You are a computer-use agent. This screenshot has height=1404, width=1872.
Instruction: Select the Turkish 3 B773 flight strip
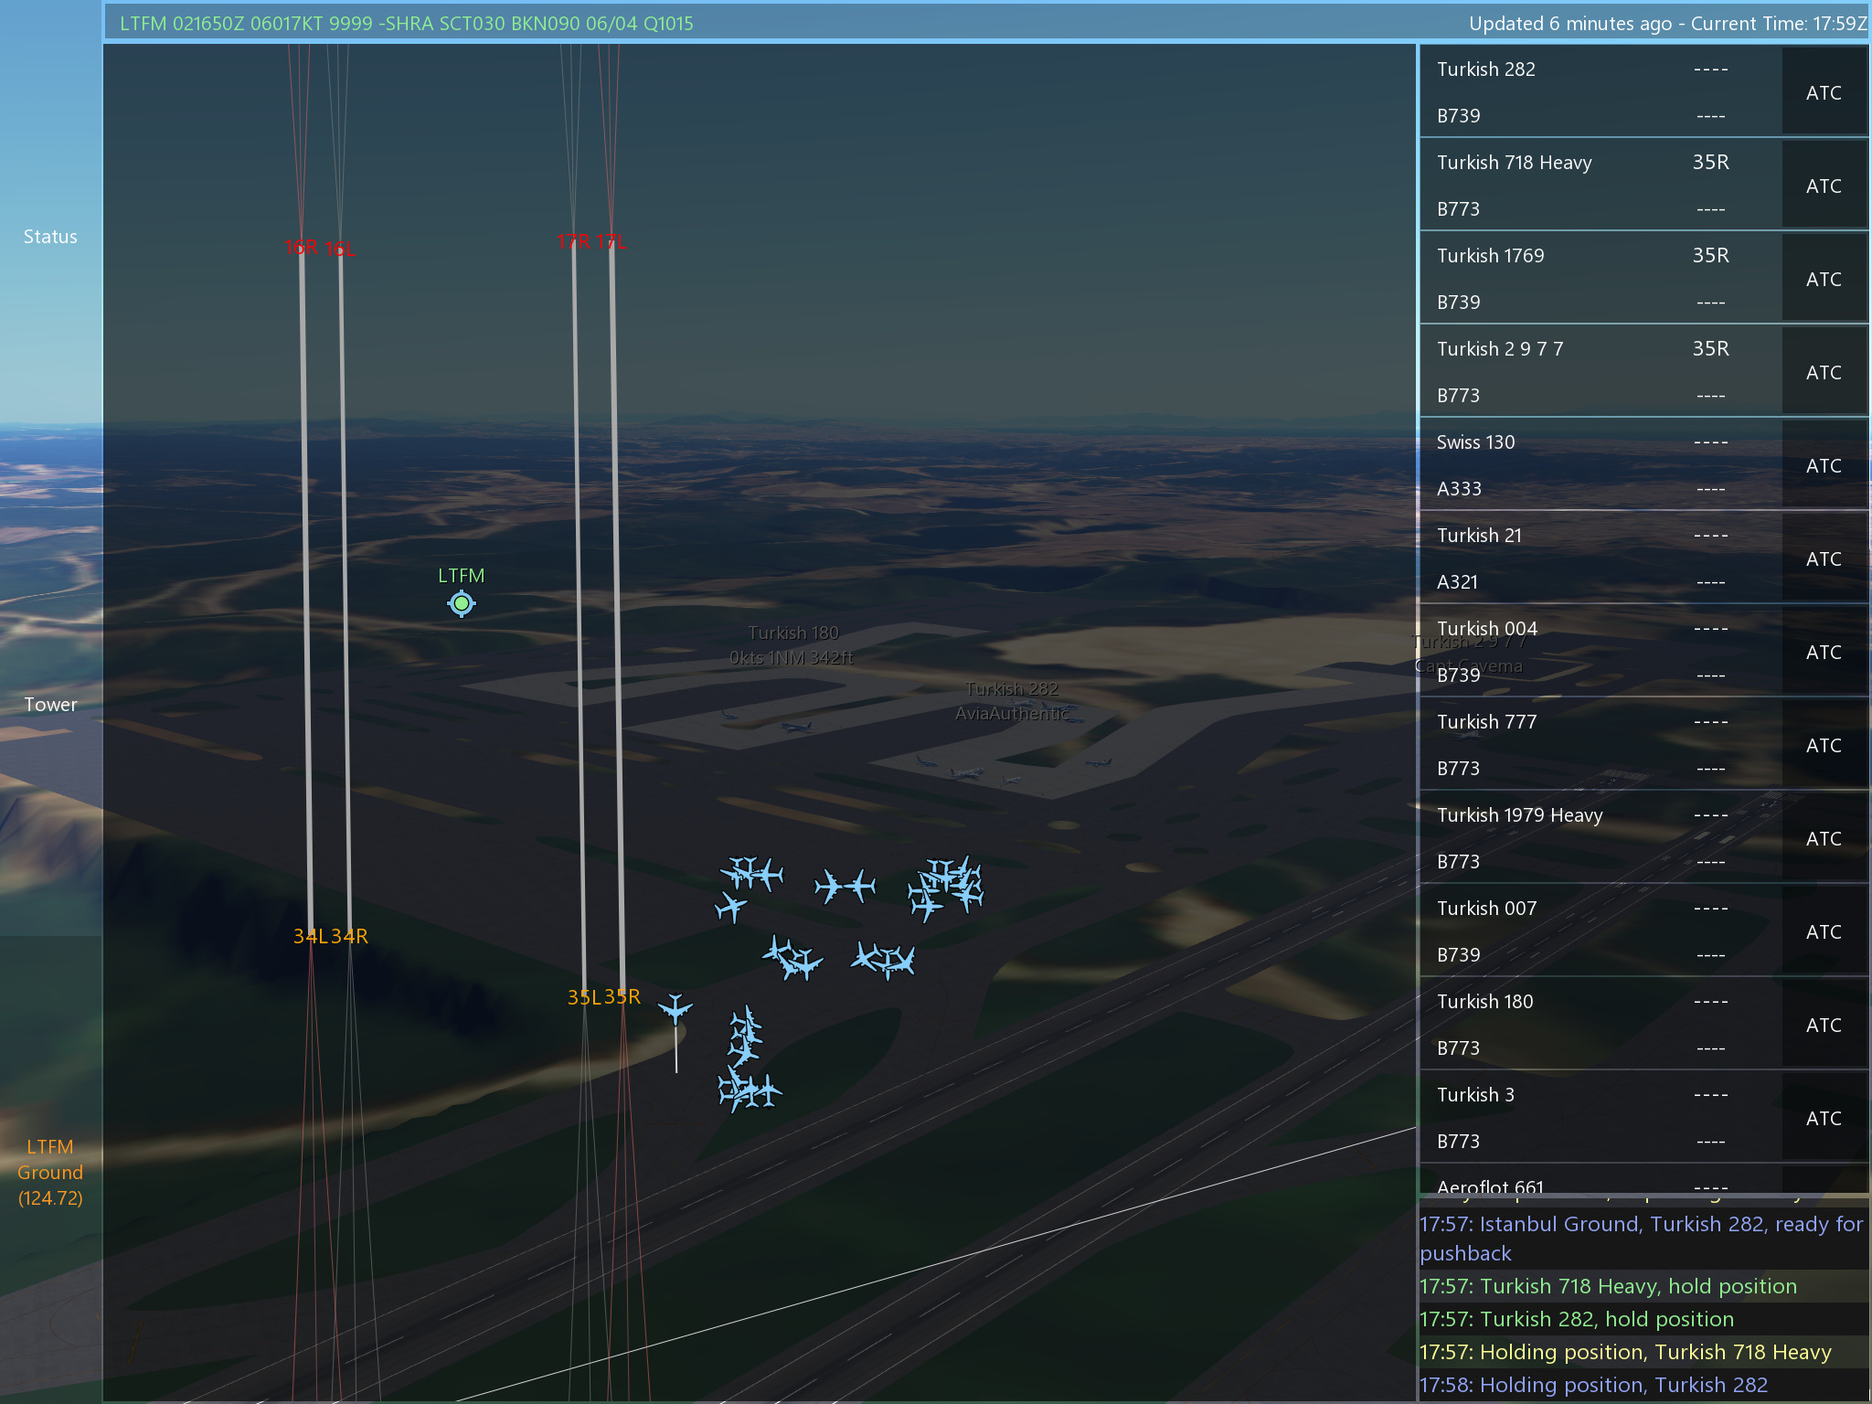tap(1600, 1117)
